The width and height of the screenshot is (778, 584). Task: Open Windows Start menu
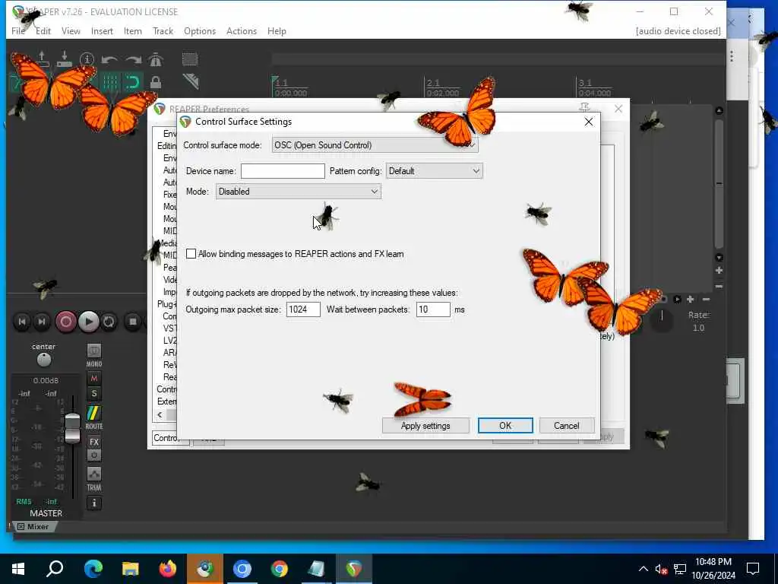(x=18, y=569)
